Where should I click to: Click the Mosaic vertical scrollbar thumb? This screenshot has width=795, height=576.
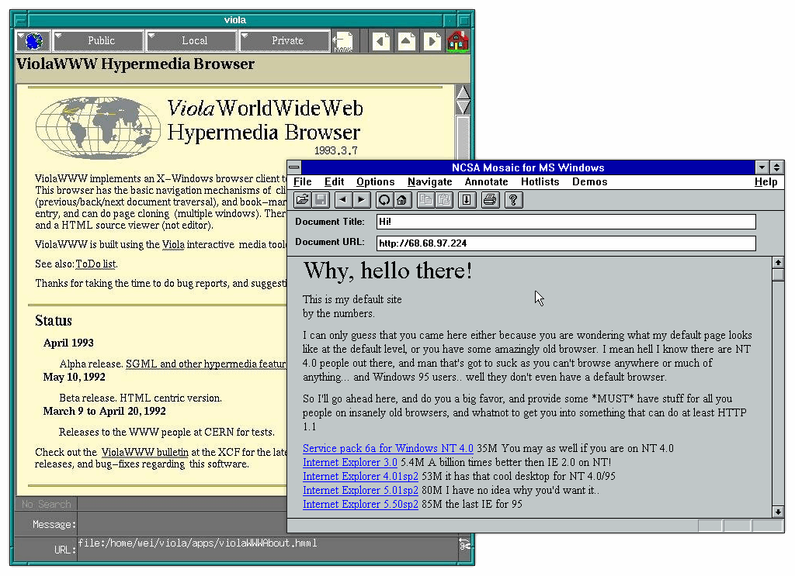pos(778,274)
